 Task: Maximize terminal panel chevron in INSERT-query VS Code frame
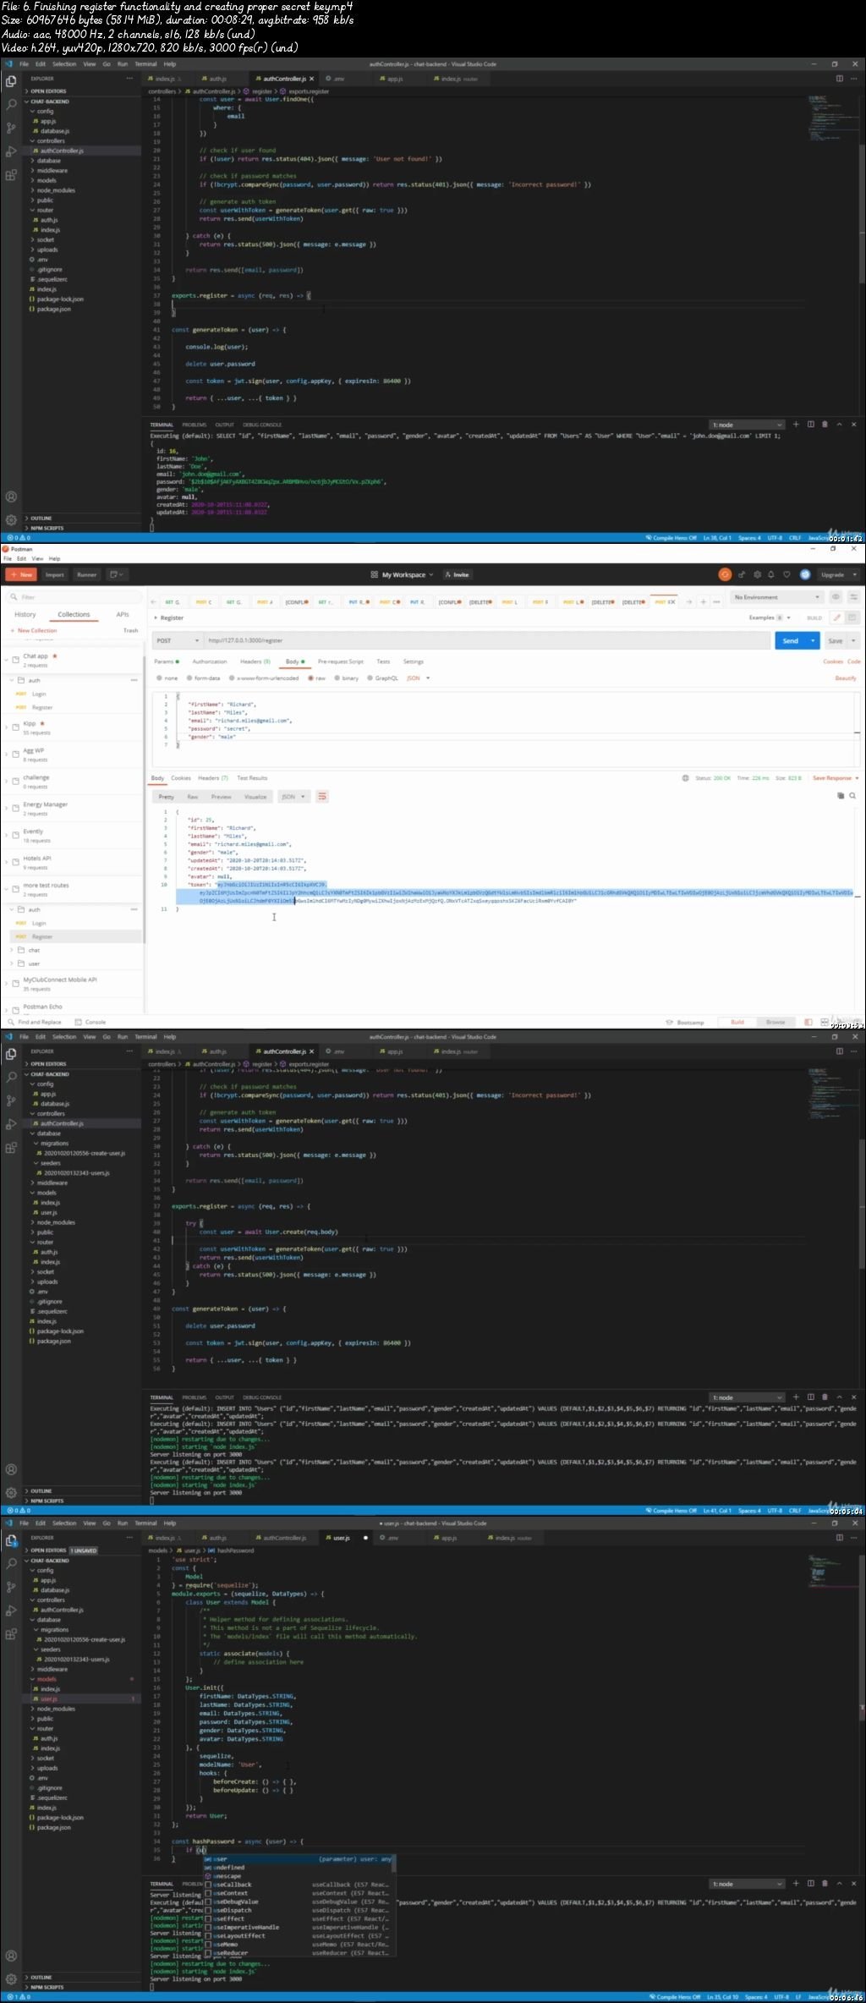839,1397
